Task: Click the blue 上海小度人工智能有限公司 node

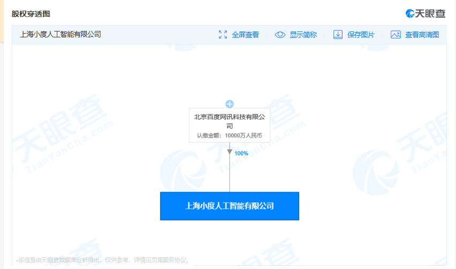Action: pyautogui.click(x=230, y=206)
